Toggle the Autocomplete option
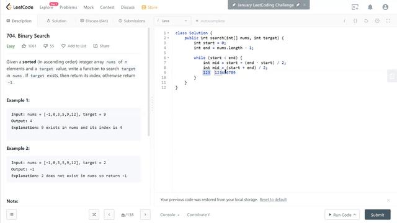 (x=210, y=21)
